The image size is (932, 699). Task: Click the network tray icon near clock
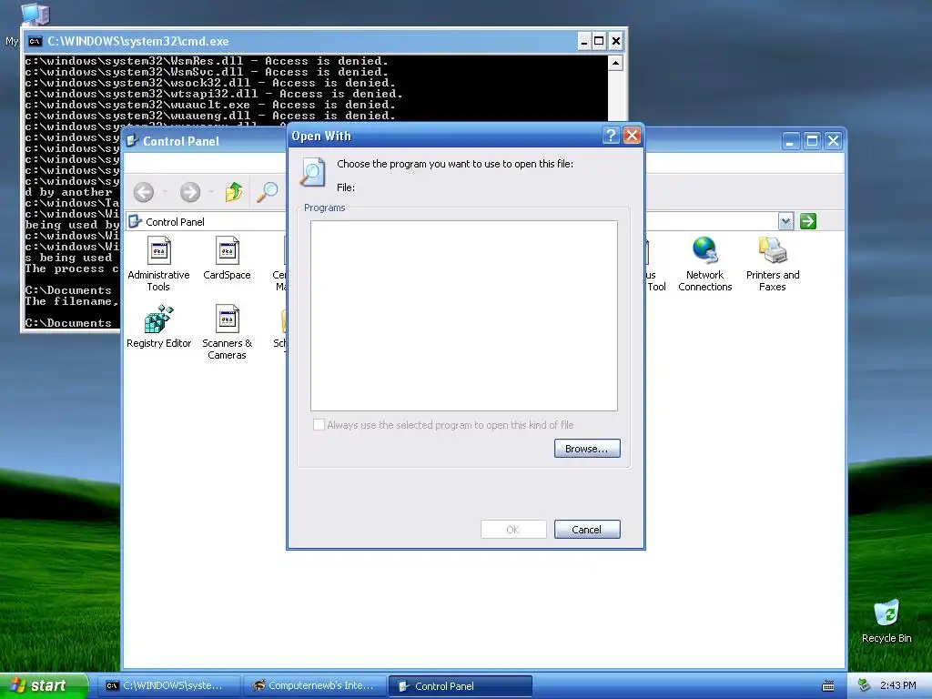coord(864,685)
